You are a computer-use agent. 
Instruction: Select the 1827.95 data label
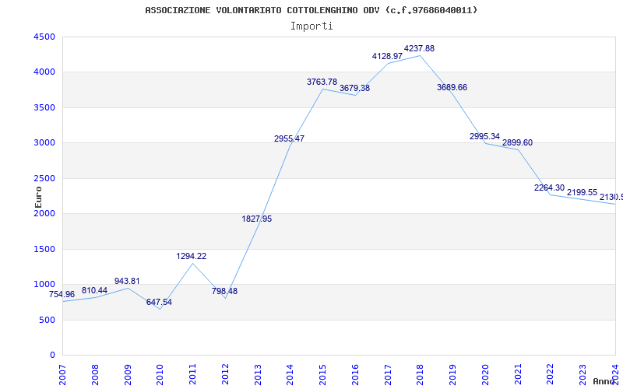coord(257,219)
